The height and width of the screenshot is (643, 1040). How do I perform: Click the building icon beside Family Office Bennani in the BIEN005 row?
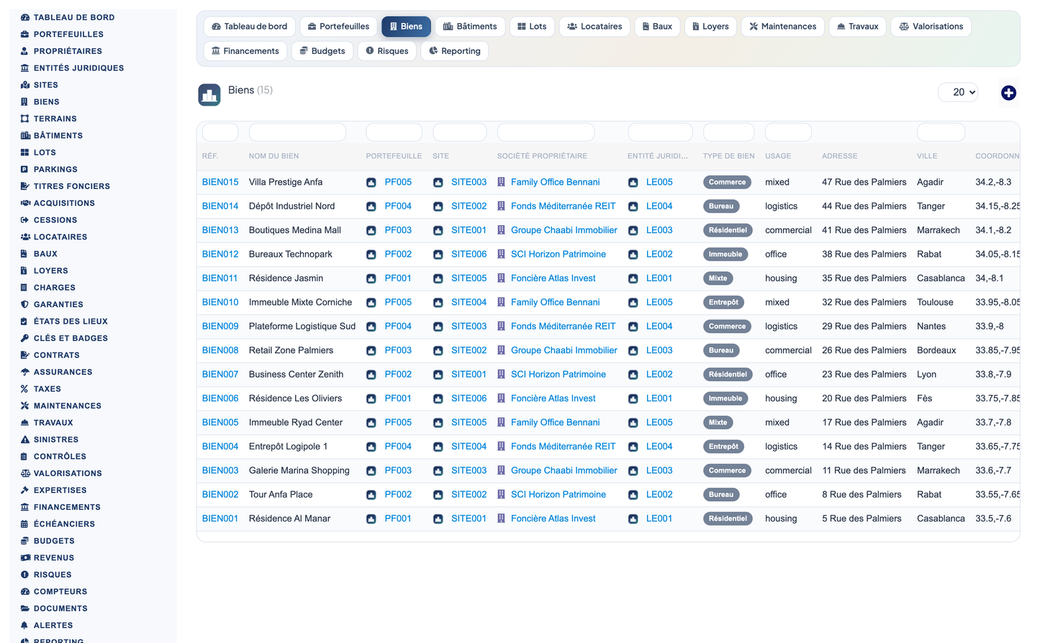(502, 423)
